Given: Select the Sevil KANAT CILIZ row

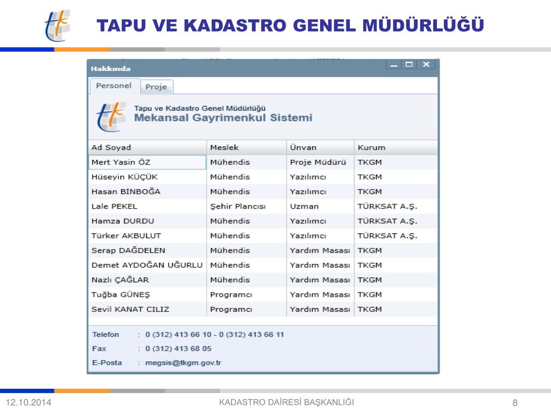Looking at the screenshot, I should (x=263, y=310).
